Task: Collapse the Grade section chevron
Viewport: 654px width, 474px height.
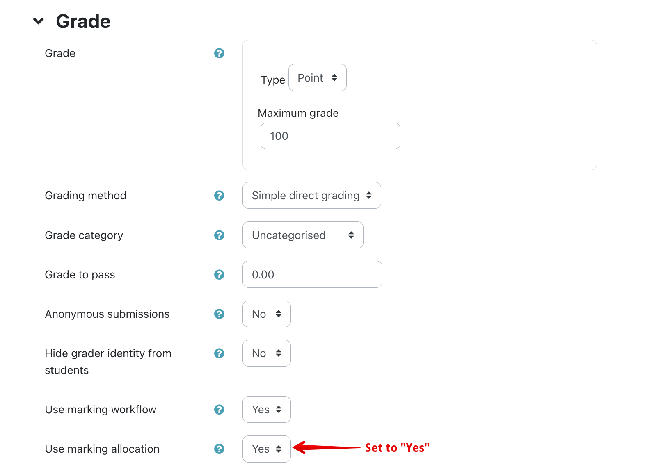Action: click(39, 21)
